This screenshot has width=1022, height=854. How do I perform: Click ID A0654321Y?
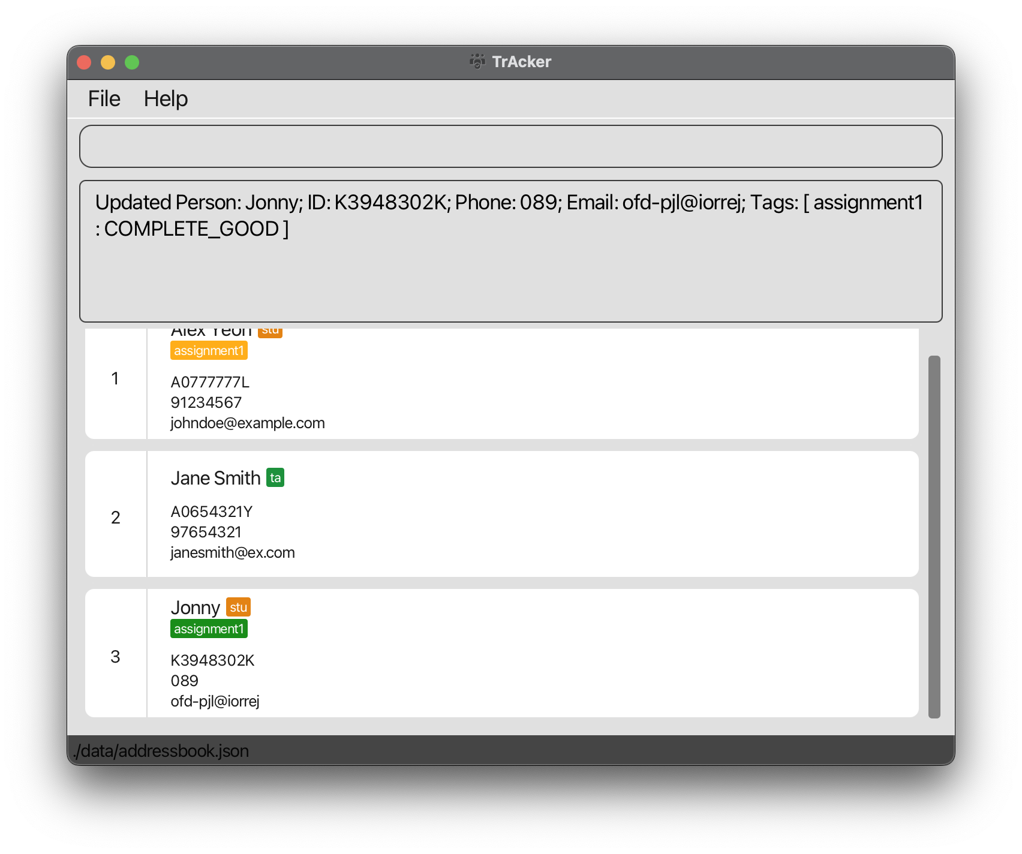point(212,512)
